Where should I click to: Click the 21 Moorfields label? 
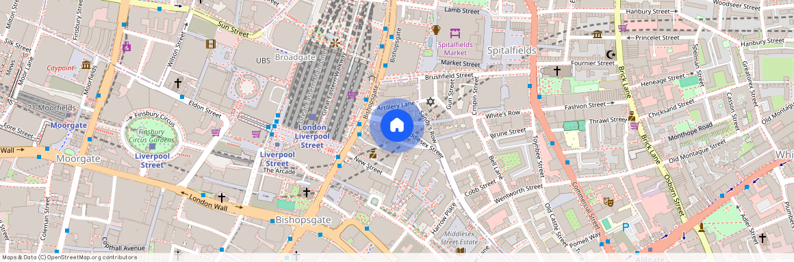pos(51,108)
